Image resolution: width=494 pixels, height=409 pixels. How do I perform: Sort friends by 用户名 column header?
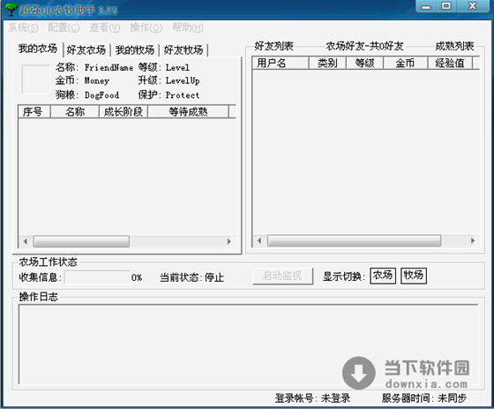click(x=281, y=63)
